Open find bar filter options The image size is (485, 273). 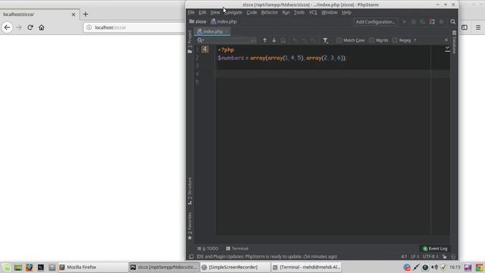pos(325,40)
